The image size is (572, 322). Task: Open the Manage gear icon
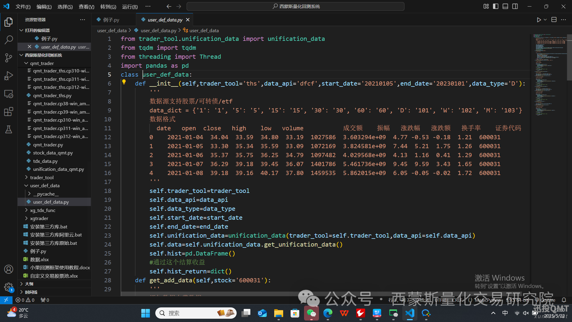point(9,287)
